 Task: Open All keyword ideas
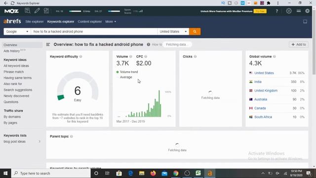pos(16,66)
